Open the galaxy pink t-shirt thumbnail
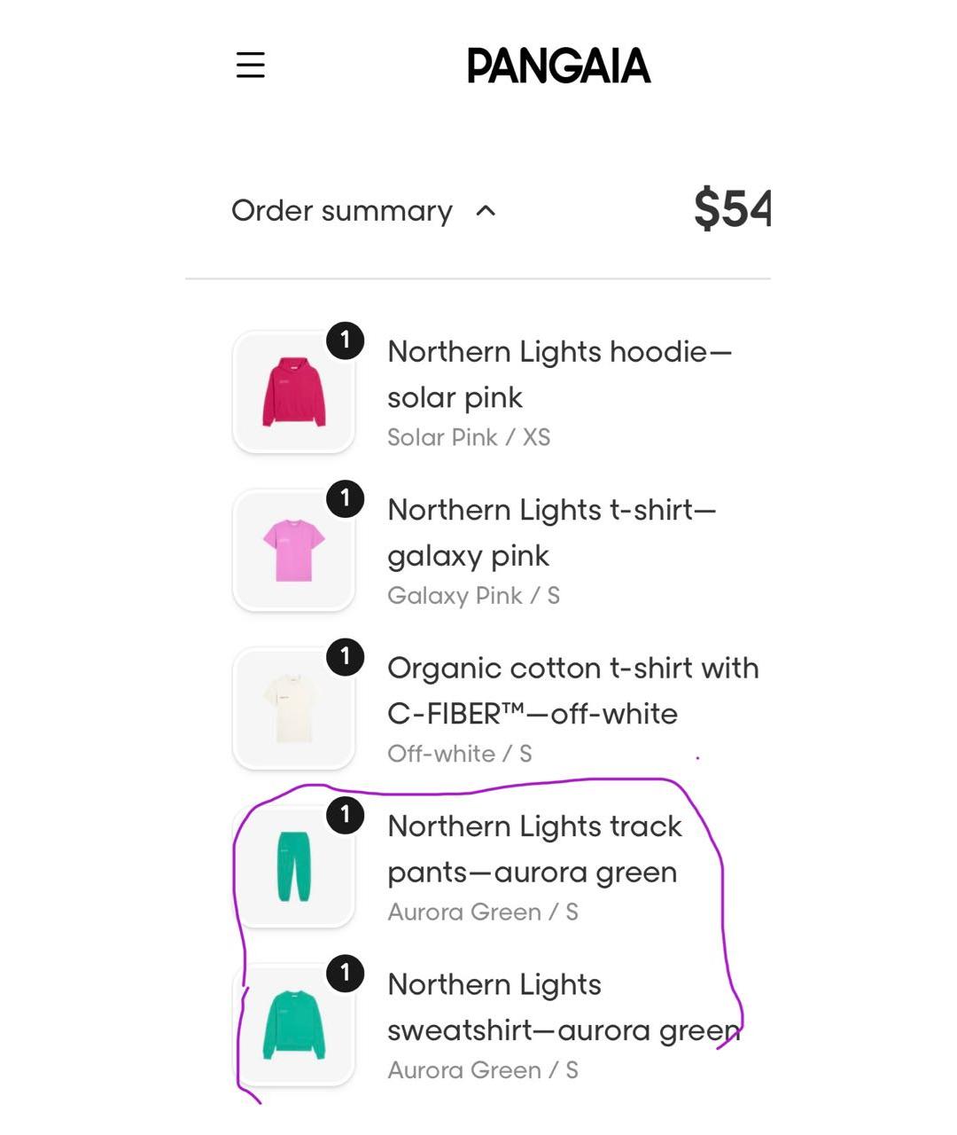 (x=293, y=551)
